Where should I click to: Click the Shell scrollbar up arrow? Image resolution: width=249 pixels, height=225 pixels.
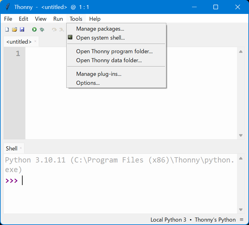click(241, 158)
